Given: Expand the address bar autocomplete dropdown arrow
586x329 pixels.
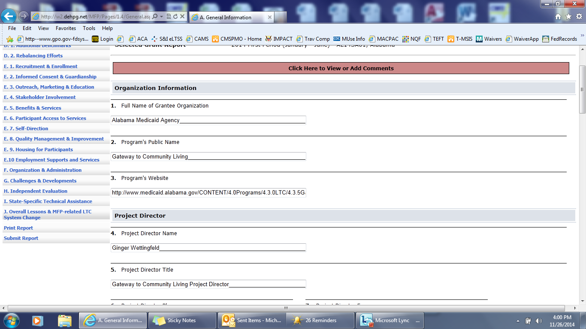Looking at the screenshot, I should 161,17.
